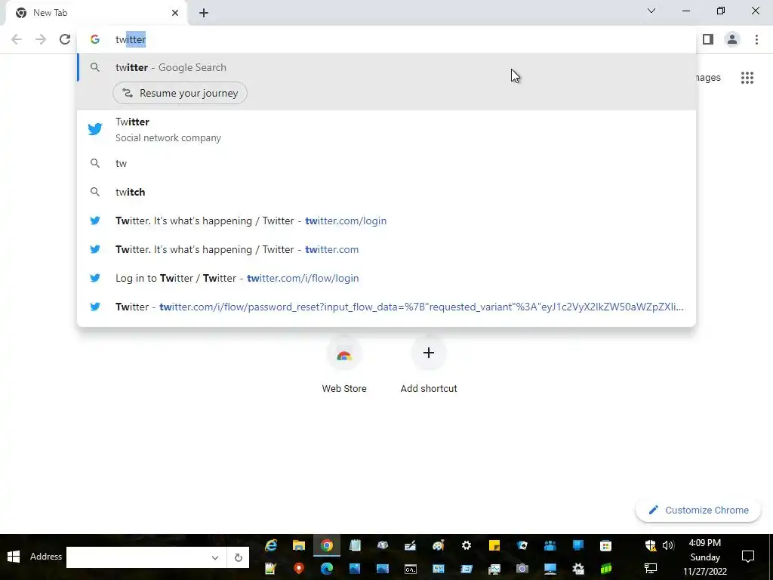Screen dimensions: 773x580
Task: Click the browser back arrow
Action: [17, 39]
